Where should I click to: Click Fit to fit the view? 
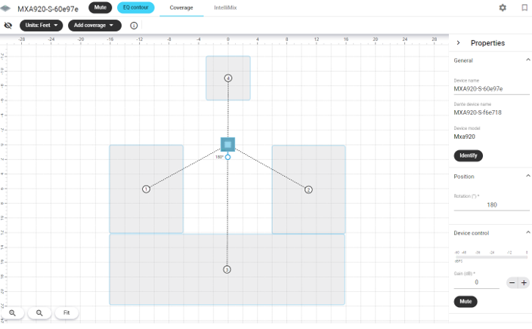(x=66, y=312)
